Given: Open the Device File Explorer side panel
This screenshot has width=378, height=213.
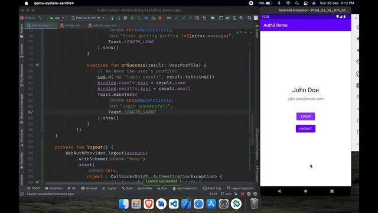Looking at the screenshot, I should (257, 144).
